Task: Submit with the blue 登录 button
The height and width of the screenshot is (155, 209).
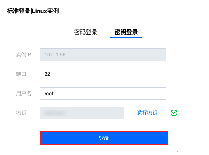Action: 104,138
